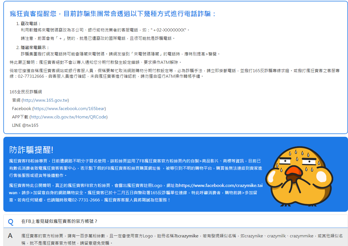The height and width of the screenshot is (246, 348).
Task: Click the example number "+02-XXXXXXXX"
Action: coord(169,30)
